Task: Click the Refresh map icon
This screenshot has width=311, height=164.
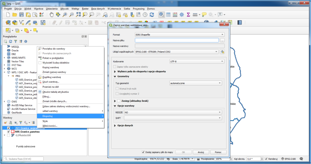Action: pos(152,15)
